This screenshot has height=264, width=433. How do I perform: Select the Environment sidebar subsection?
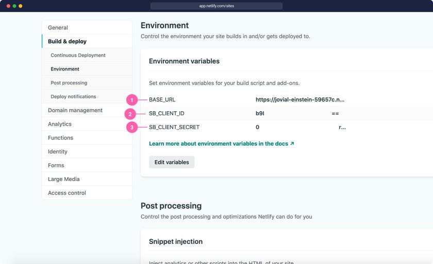pos(65,69)
